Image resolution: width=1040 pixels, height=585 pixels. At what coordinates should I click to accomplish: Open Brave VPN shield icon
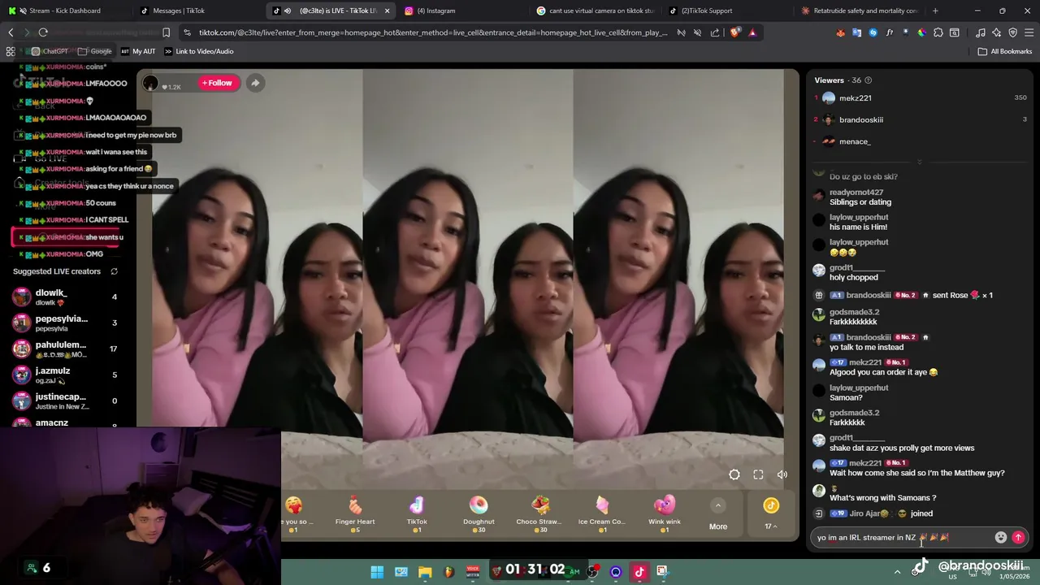point(1013,32)
